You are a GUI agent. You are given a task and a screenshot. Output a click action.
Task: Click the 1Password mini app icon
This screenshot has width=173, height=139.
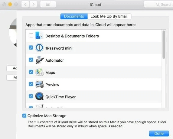(39, 48)
